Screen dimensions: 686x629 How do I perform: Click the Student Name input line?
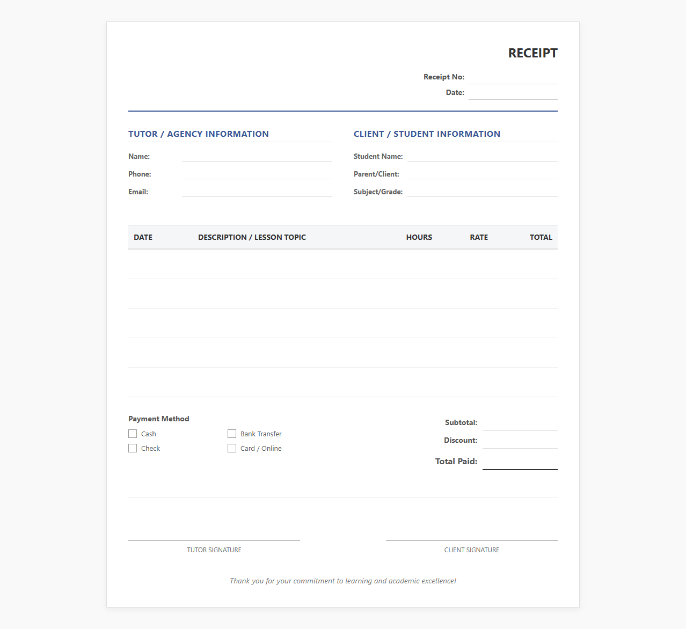pos(483,156)
